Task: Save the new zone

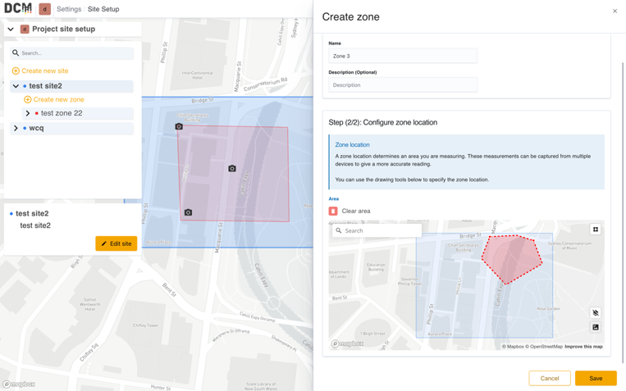Action: click(x=596, y=378)
